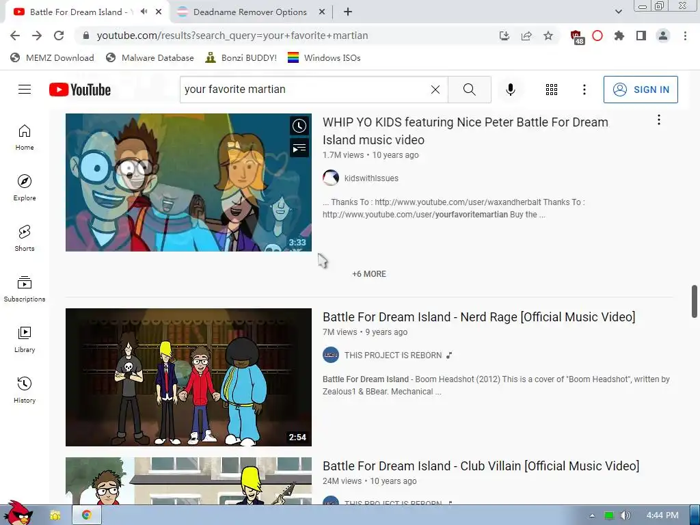Open the Extensions puzzle-piece menu
The height and width of the screenshot is (525, 700).
click(619, 36)
